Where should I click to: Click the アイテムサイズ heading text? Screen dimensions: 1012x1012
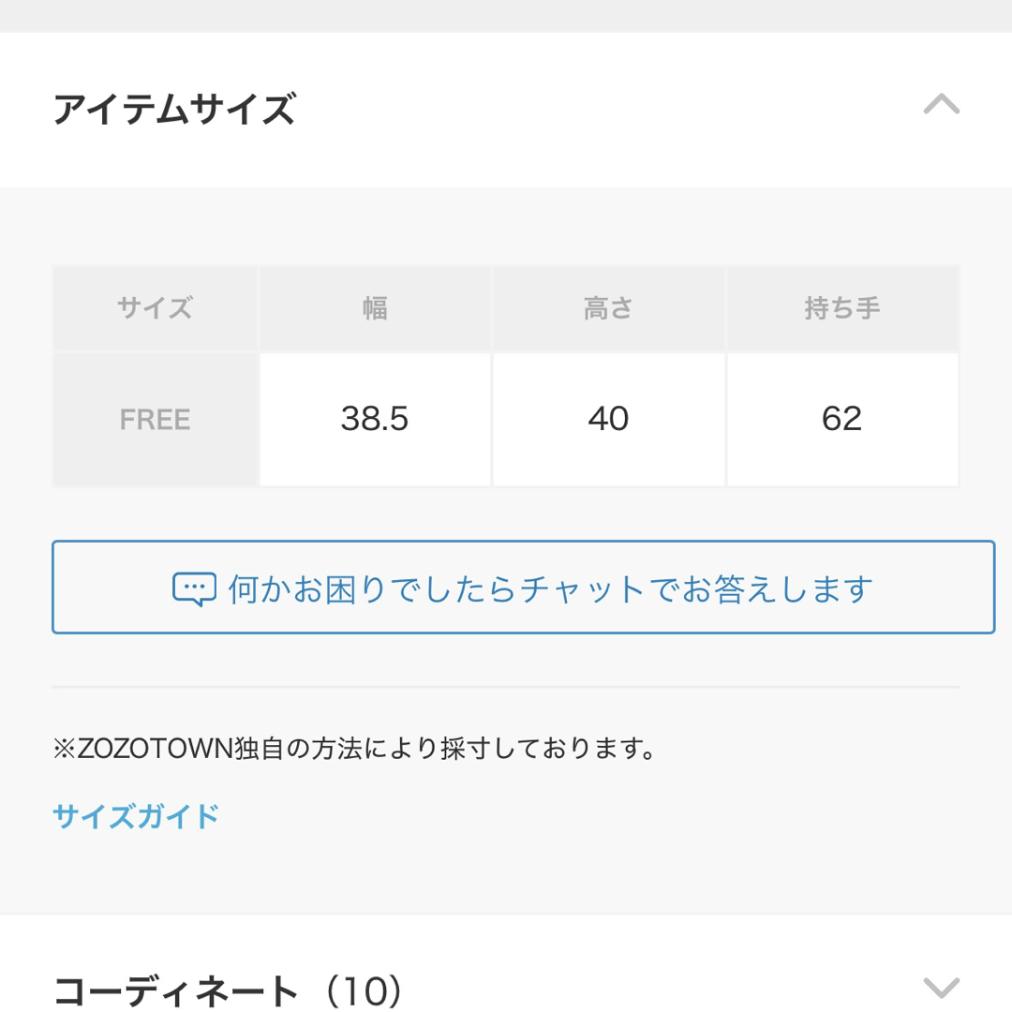pos(174,109)
